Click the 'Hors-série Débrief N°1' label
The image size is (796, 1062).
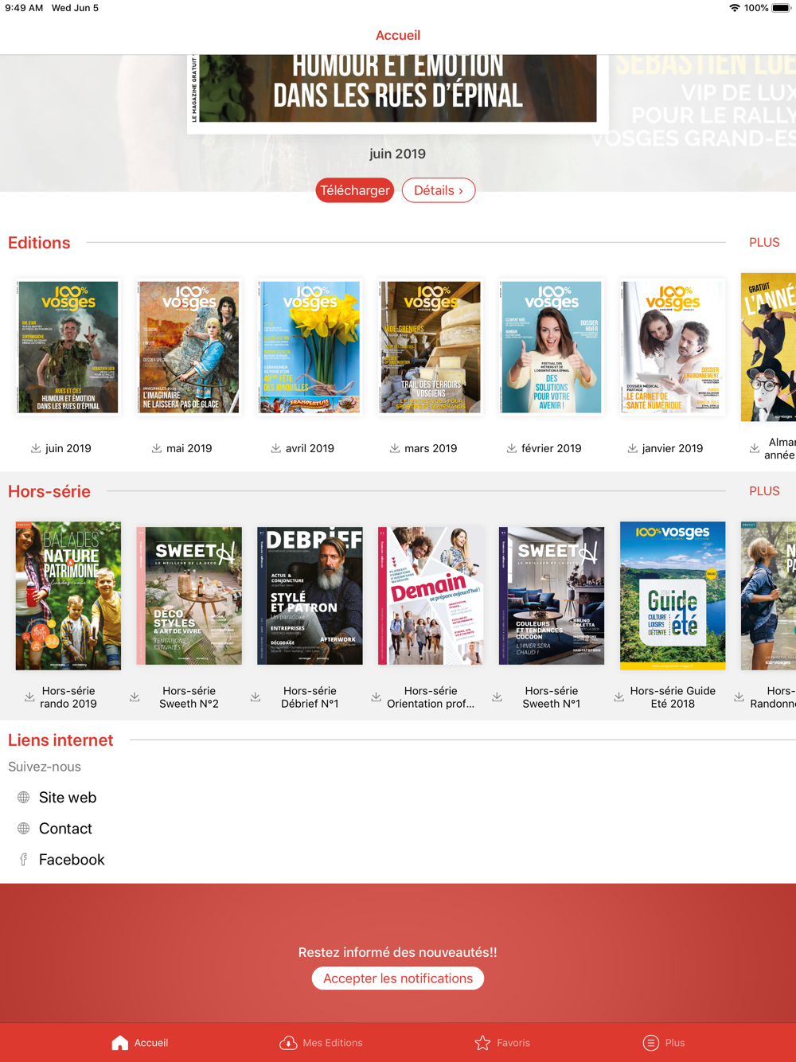(310, 697)
